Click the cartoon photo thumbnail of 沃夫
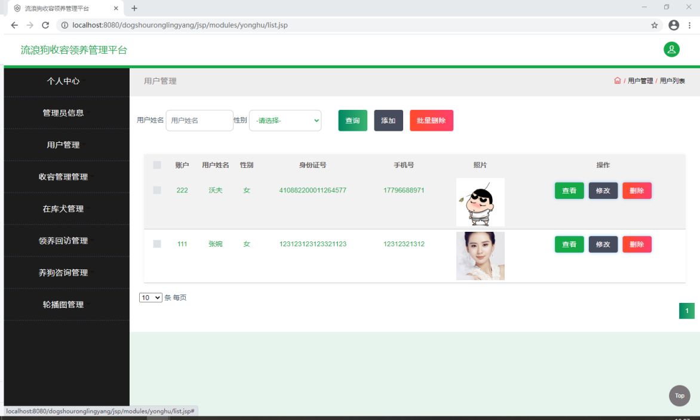This screenshot has width=700, height=420. coord(480,202)
